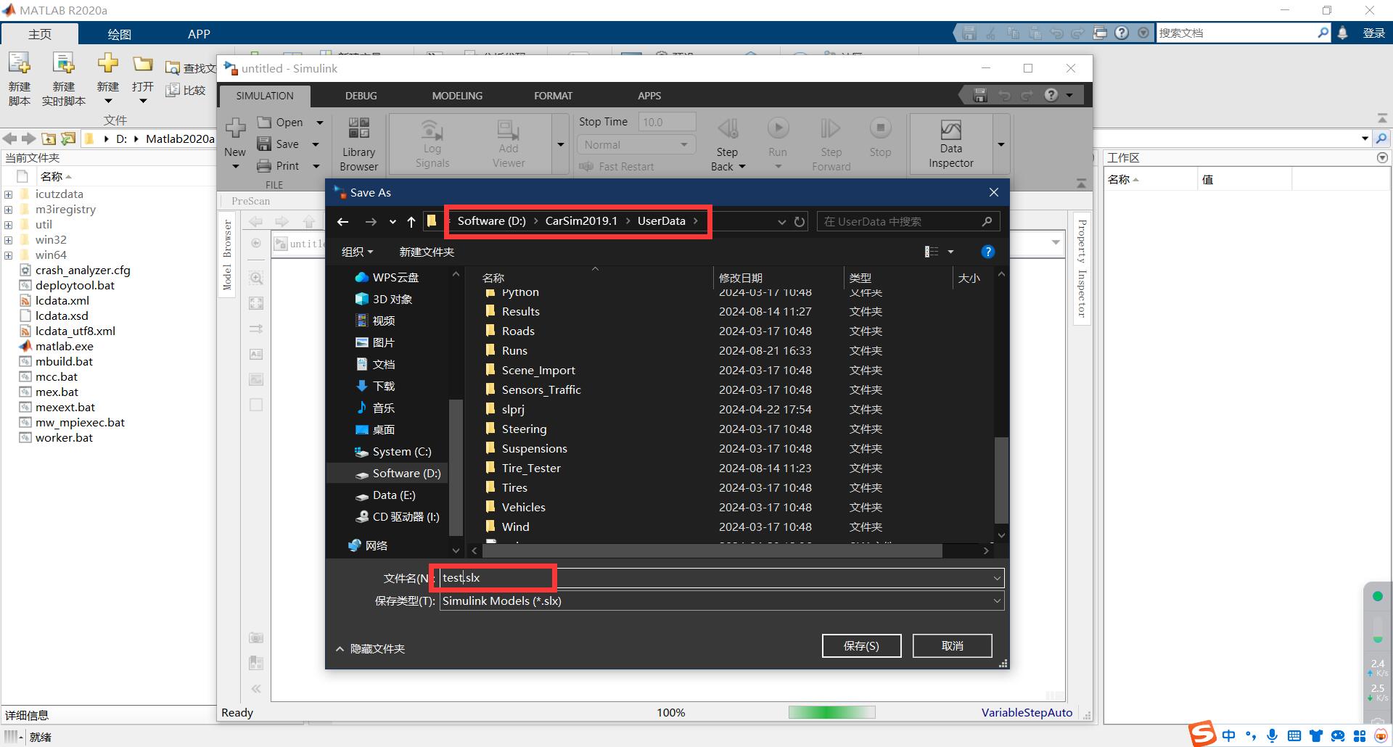Click the Simulink quick-access save icon
The image size is (1393, 747).
point(980,95)
